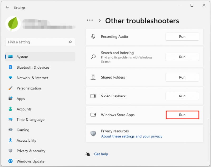Click the breadcrumb chevron arrow

point(100,21)
